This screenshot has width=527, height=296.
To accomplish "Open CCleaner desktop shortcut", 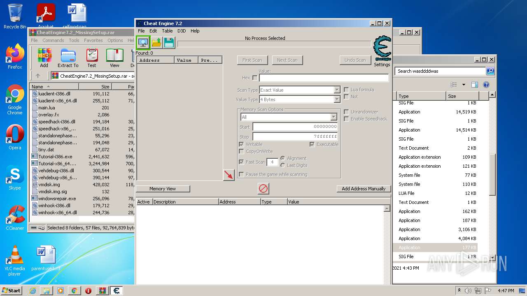I will [15, 218].
